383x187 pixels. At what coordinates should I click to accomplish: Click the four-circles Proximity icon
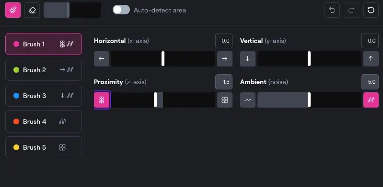click(225, 100)
